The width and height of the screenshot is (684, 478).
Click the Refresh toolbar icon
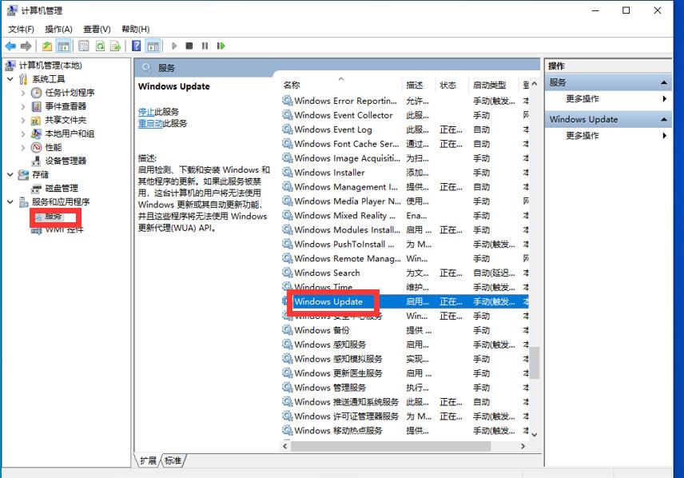pos(98,46)
